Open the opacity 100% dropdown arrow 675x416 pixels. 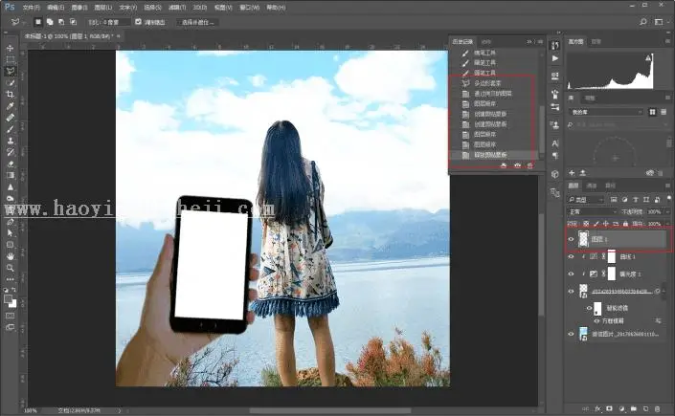(x=666, y=211)
